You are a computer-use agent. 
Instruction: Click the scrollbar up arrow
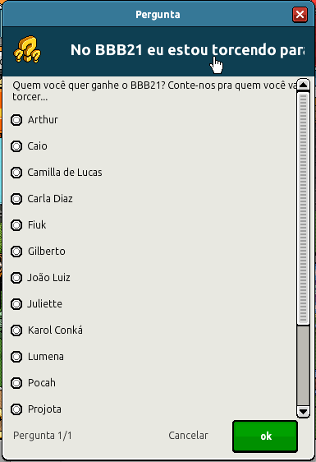303,85
